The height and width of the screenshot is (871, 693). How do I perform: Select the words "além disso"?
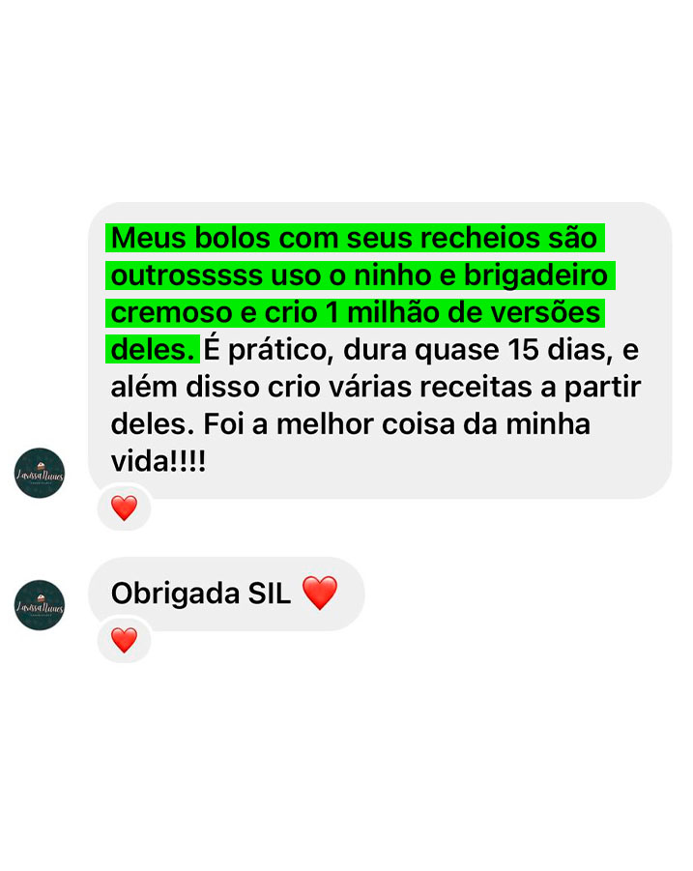pos(185,388)
